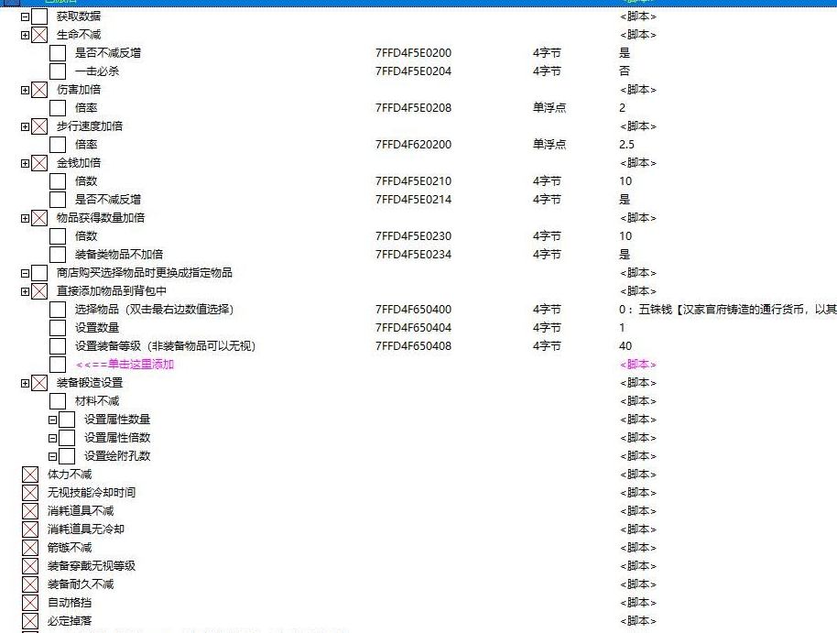The width and height of the screenshot is (837, 633).
Task: Tick the 材料不减 checkbox
Action: [58, 401]
